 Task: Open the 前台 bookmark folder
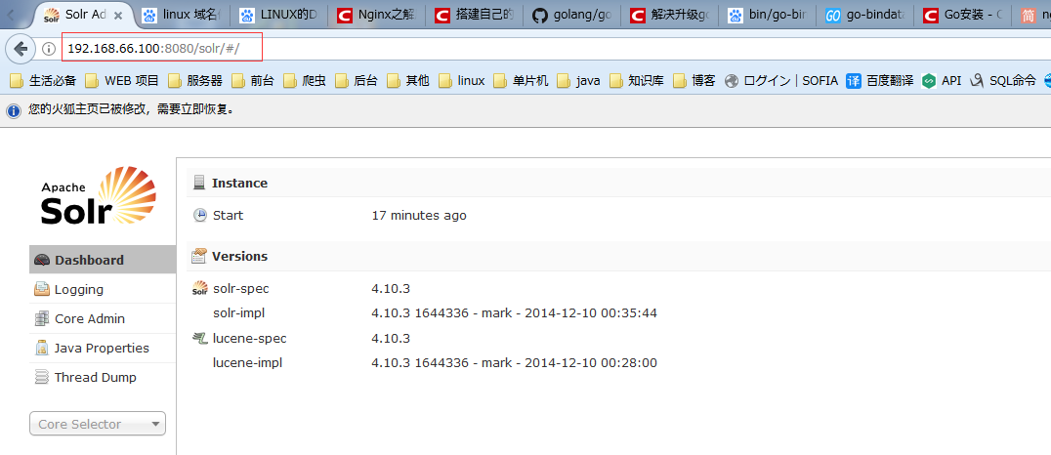(253, 81)
